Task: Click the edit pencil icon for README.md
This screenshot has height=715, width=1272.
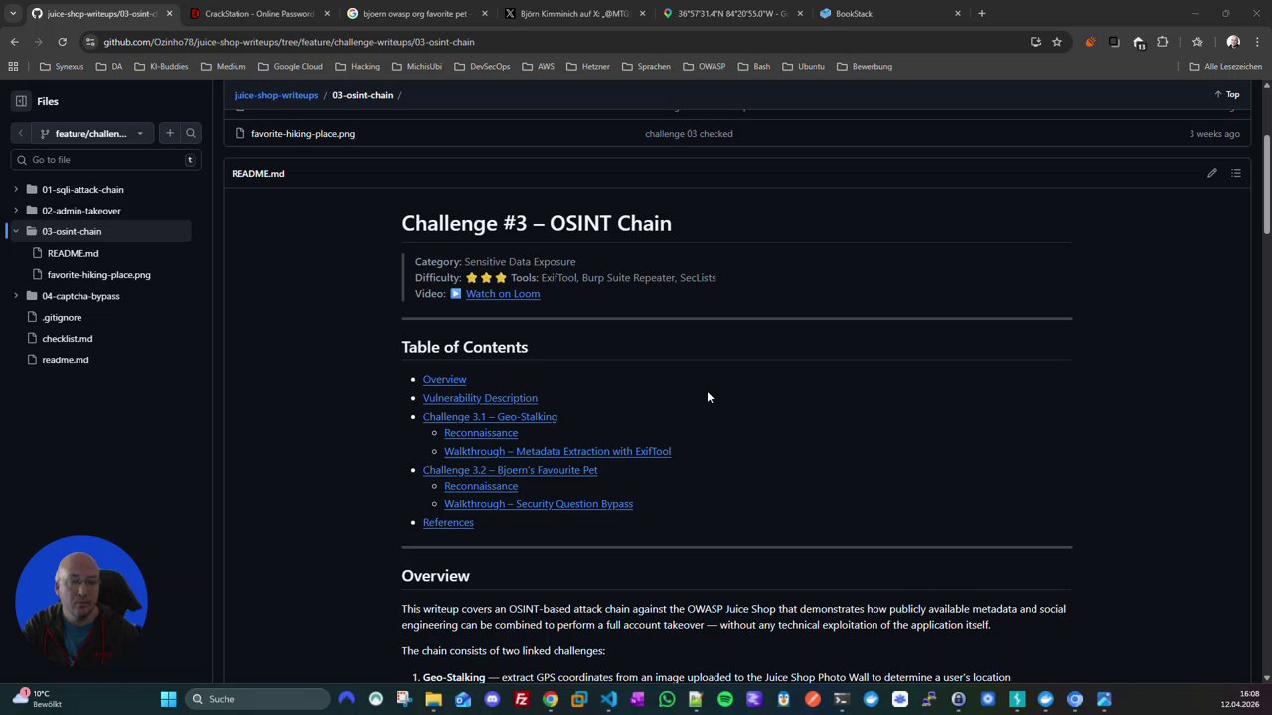Action: pos(1212,173)
